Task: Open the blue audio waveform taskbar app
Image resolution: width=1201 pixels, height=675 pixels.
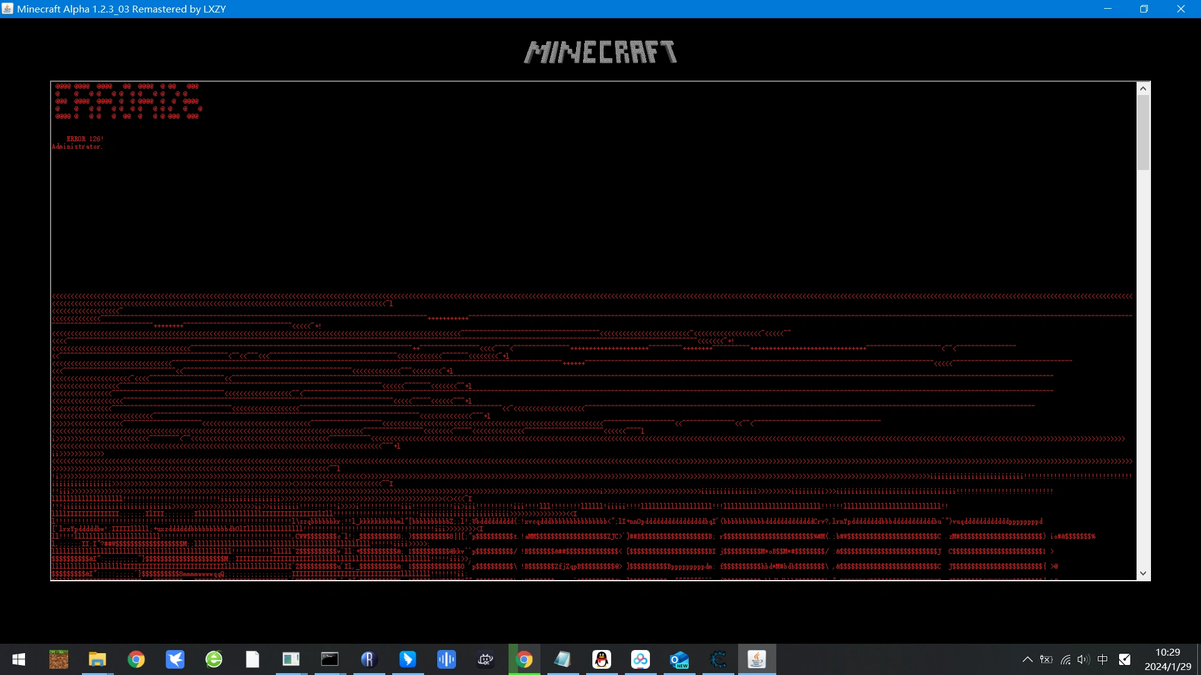Action: 447,659
